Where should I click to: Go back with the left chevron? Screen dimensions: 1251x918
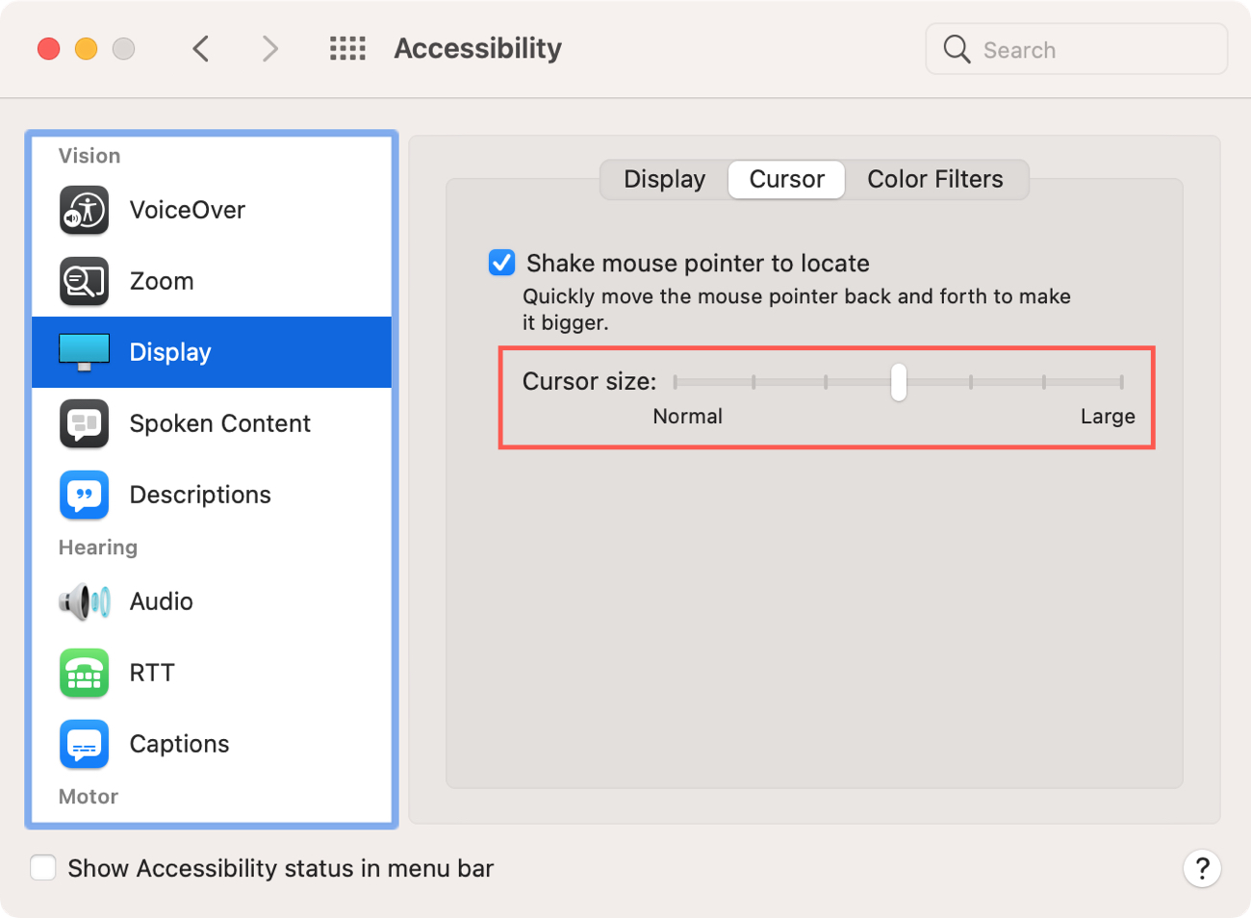click(x=201, y=48)
